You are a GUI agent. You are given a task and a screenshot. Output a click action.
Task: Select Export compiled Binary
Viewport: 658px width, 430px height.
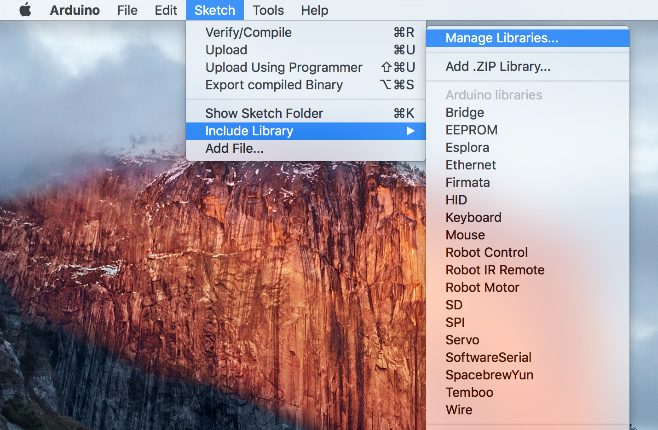[x=306, y=85]
